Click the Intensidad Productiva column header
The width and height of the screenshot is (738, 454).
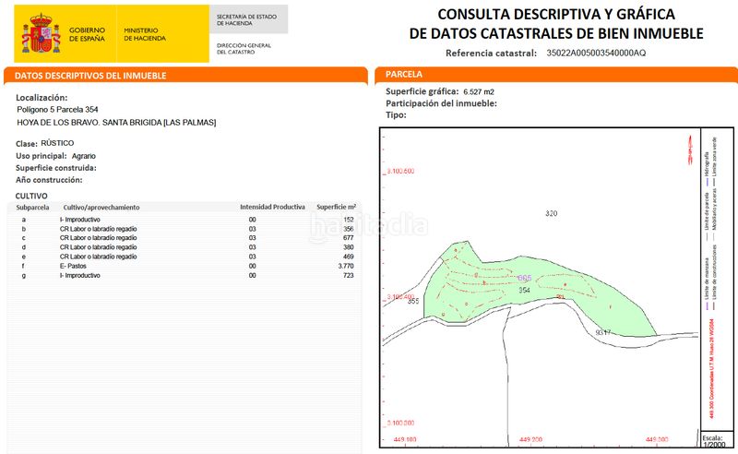click(272, 208)
